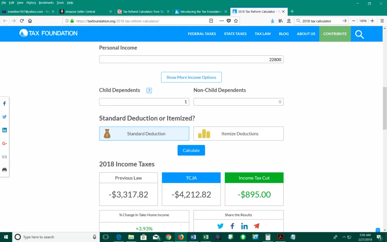Zoom out with minus button
The height and width of the screenshot is (242, 387).
coord(354,21)
